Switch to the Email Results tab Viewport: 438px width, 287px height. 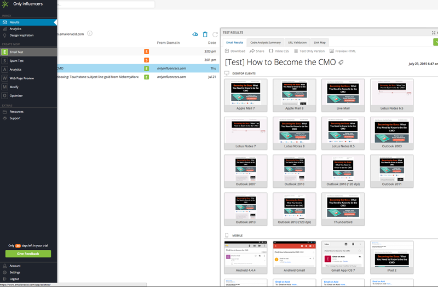(235, 43)
